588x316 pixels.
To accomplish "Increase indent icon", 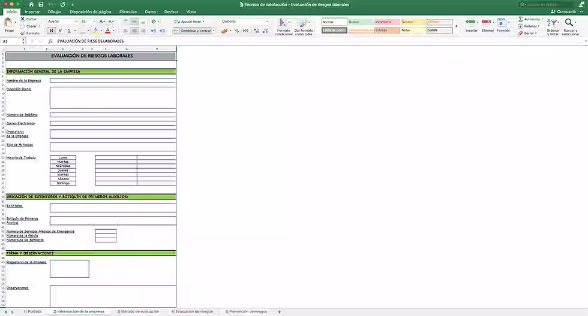I will [x=162, y=31].
